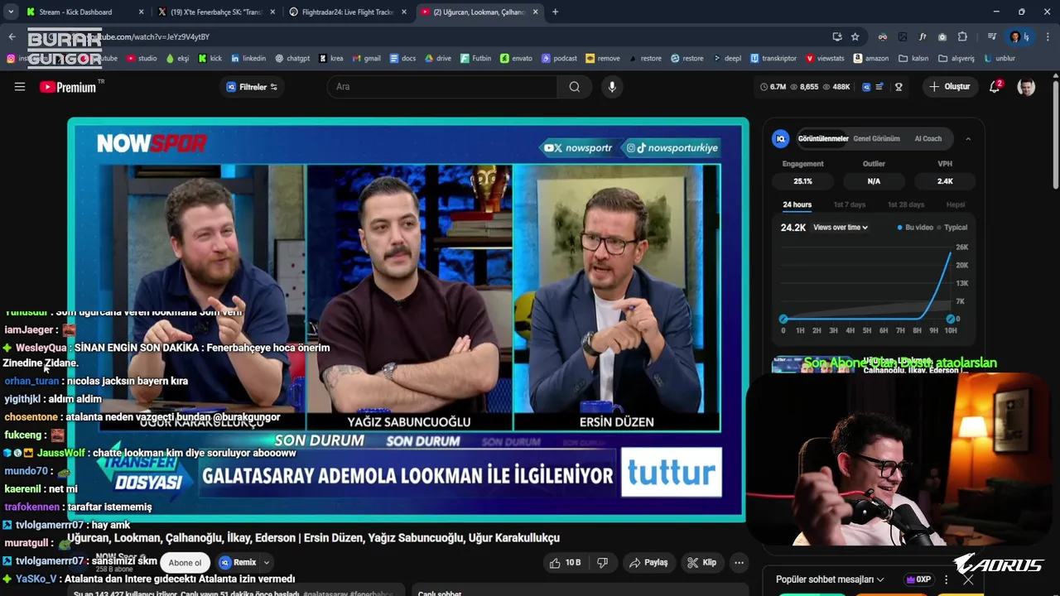Select the 1st 7 days range

pos(849,204)
